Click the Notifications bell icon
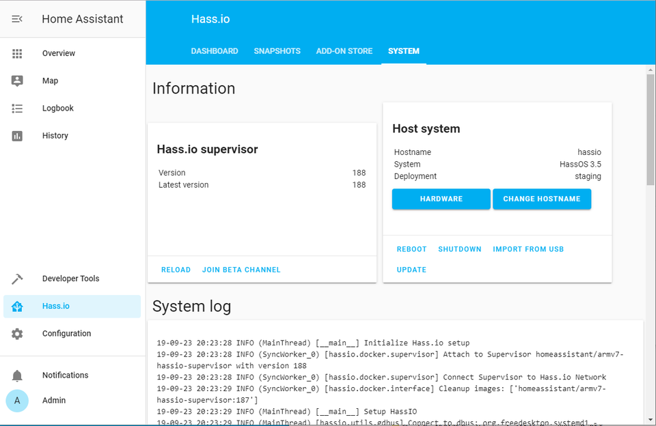The height and width of the screenshot is (426, 656). (17, 375)
